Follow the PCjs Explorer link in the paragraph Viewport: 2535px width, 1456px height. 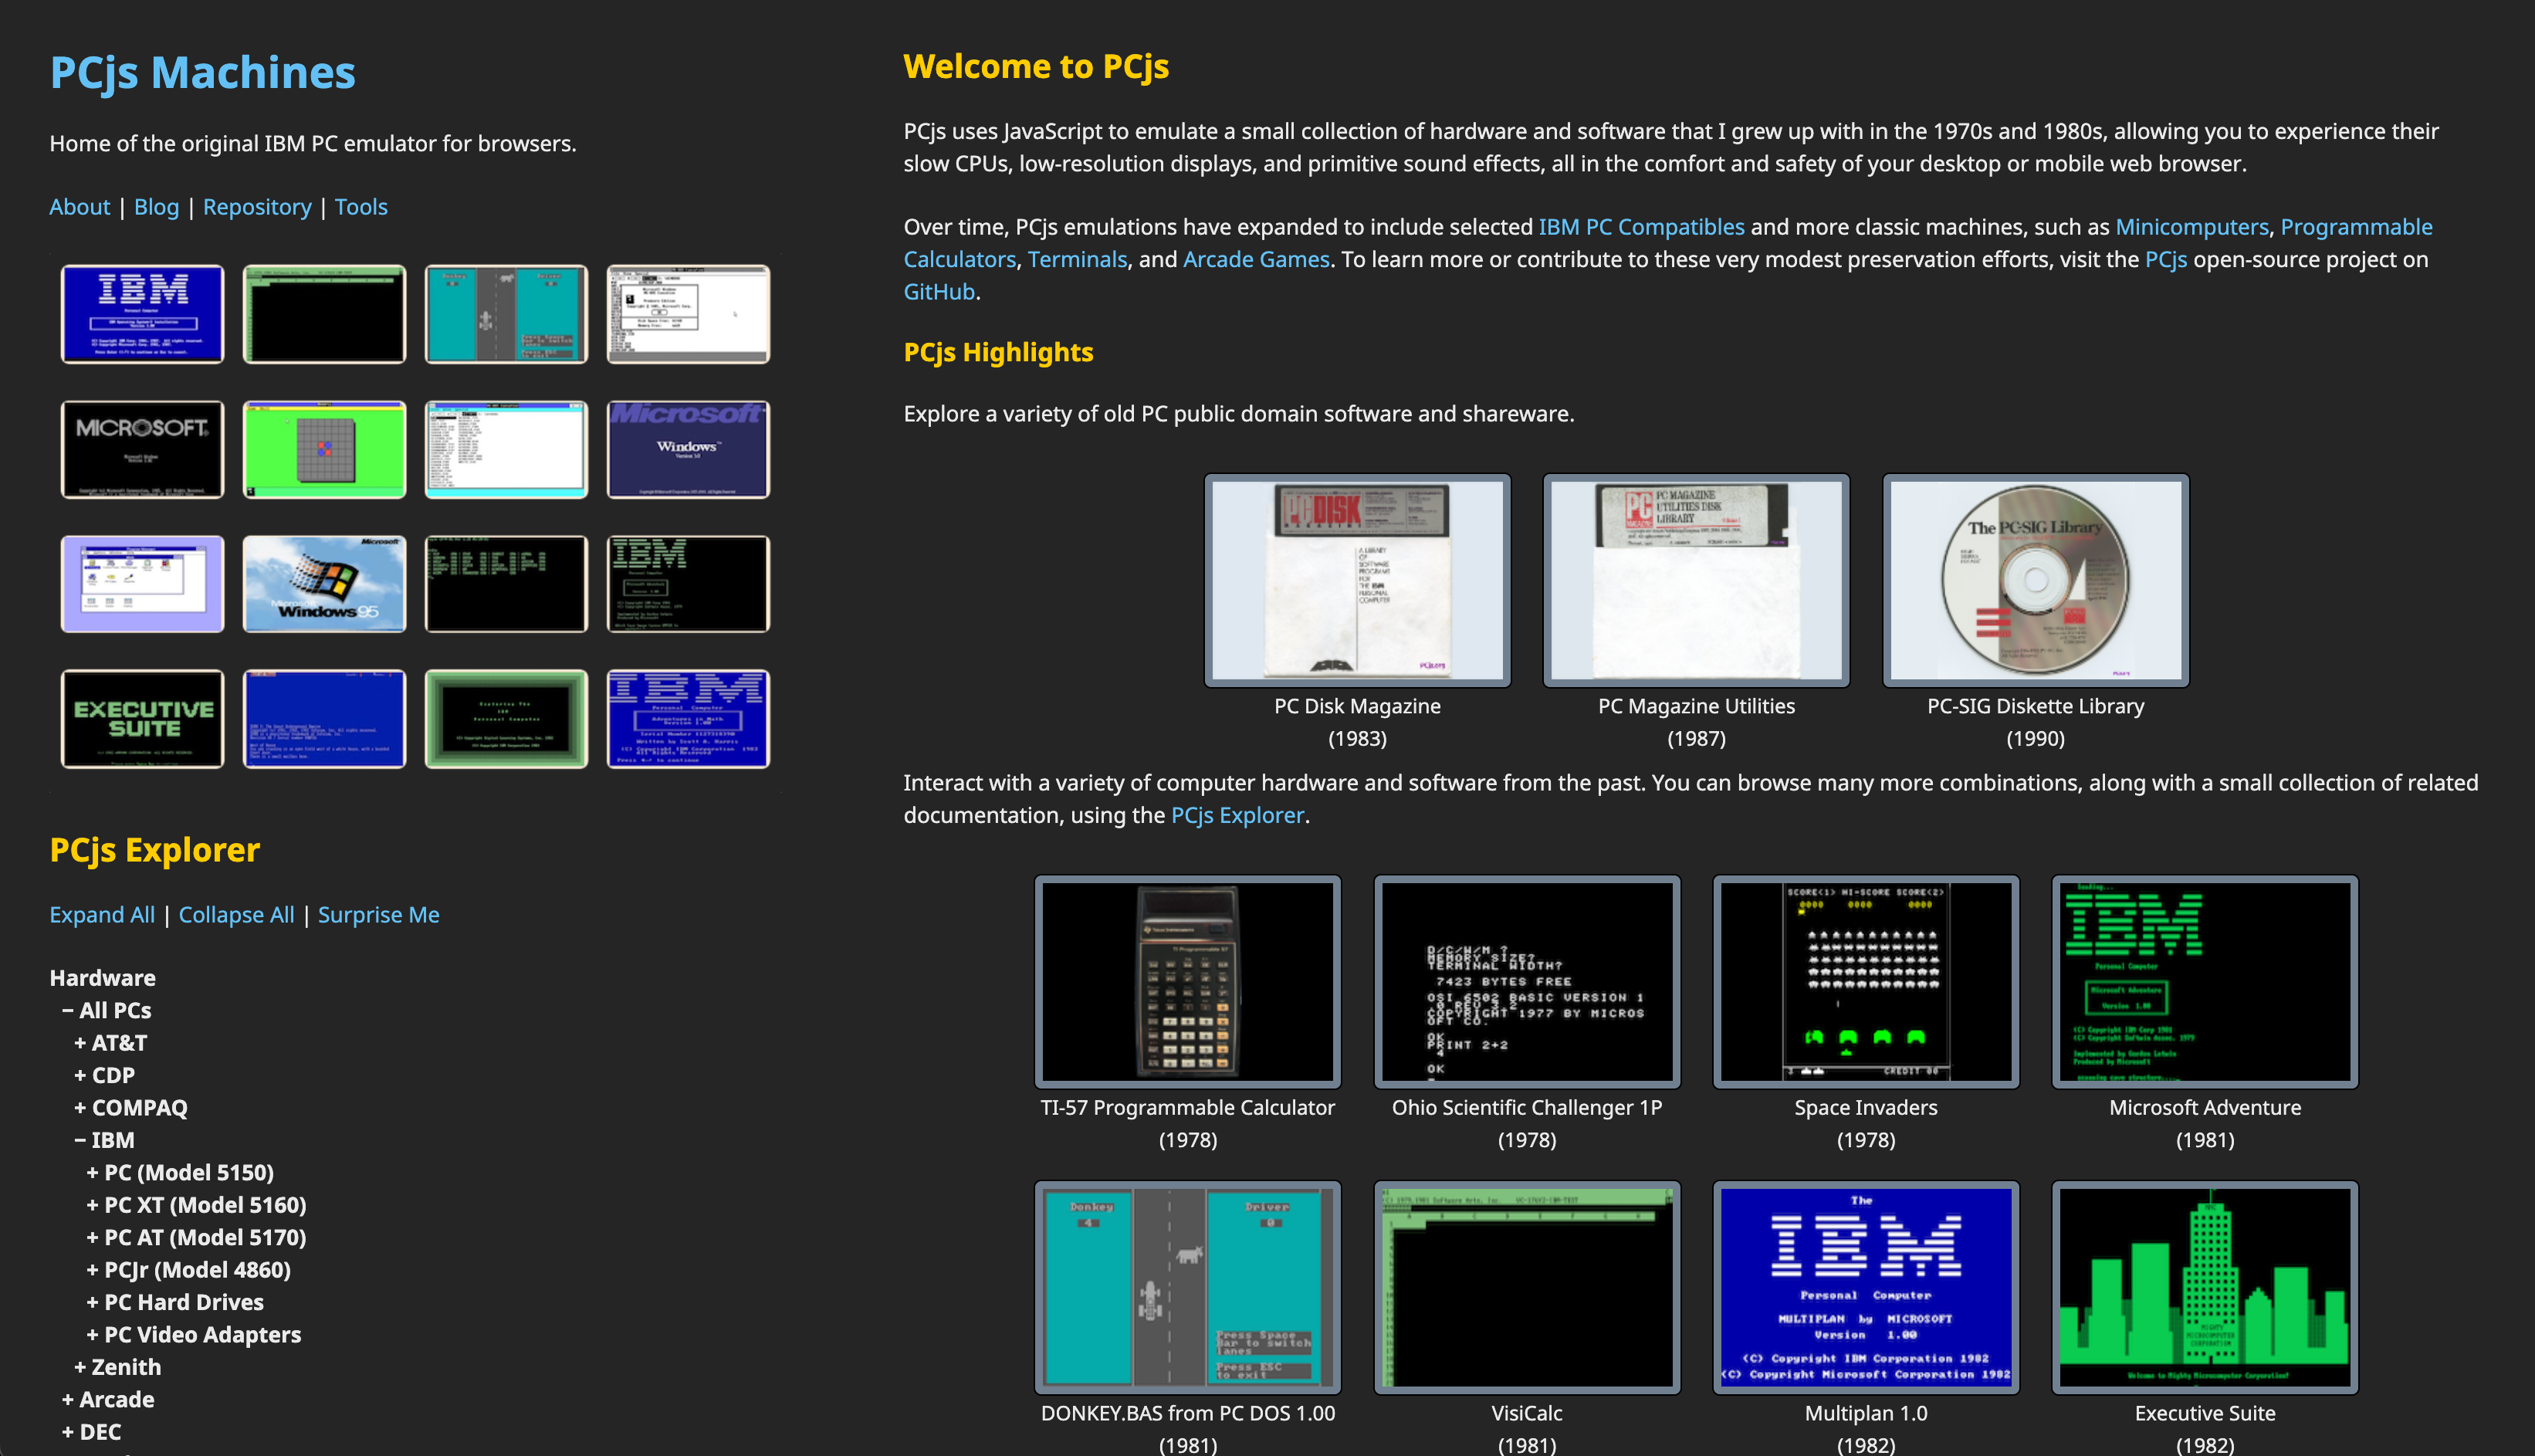pyautogui.click(x=1237, y=815)
